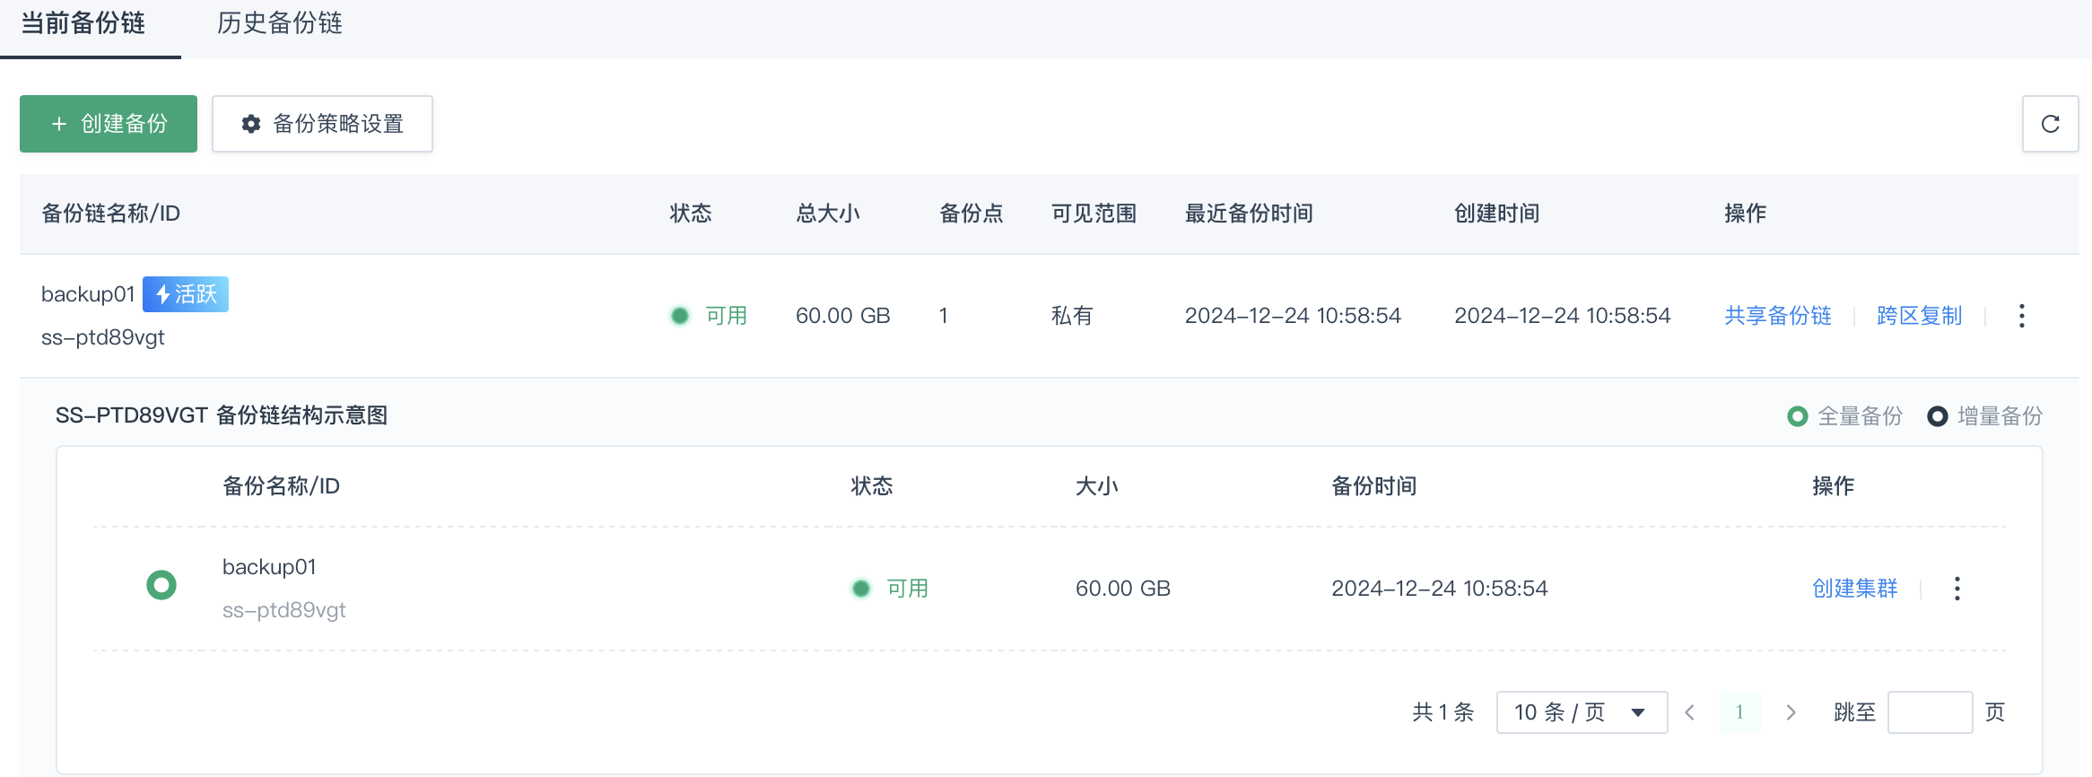Open more actions for backup01 backup point
Screen dimensions: 2092x777
[1957, 589]
